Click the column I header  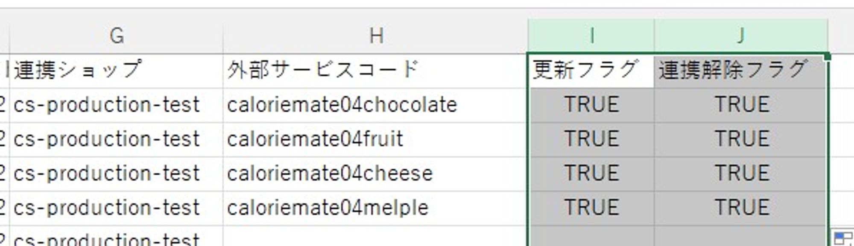click(x=591, y=36)
